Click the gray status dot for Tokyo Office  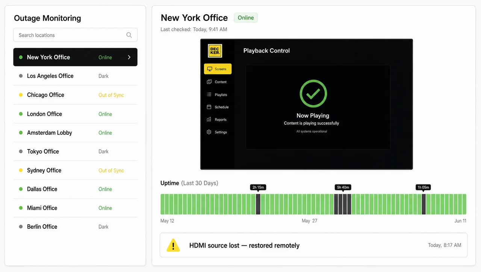(x=21, y=151)
